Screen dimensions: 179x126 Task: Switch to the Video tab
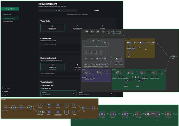point(97,11)
